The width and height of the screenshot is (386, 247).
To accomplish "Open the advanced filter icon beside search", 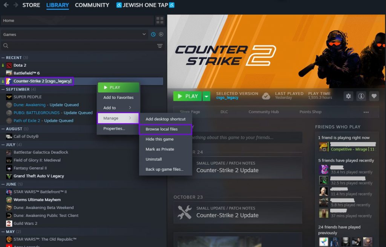I will [160, 46].
